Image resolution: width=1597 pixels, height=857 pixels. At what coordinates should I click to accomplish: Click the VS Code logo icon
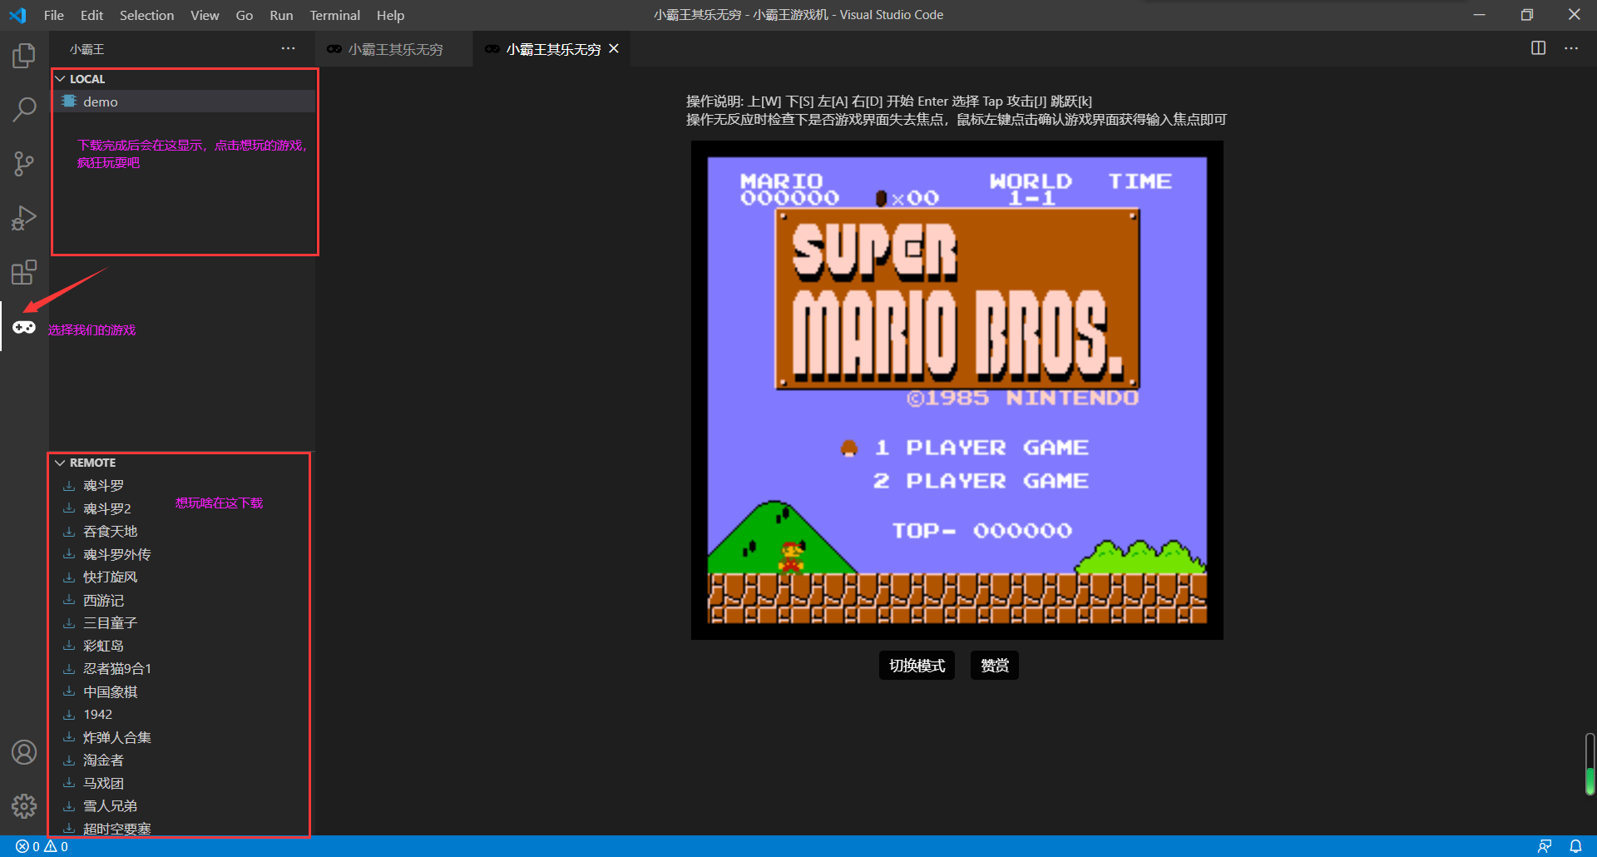17,15
